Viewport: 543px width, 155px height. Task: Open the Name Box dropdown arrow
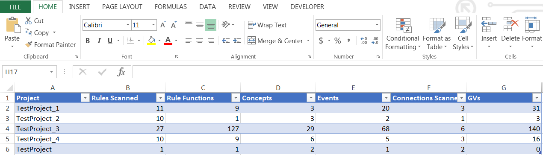(x=52, y=72)
